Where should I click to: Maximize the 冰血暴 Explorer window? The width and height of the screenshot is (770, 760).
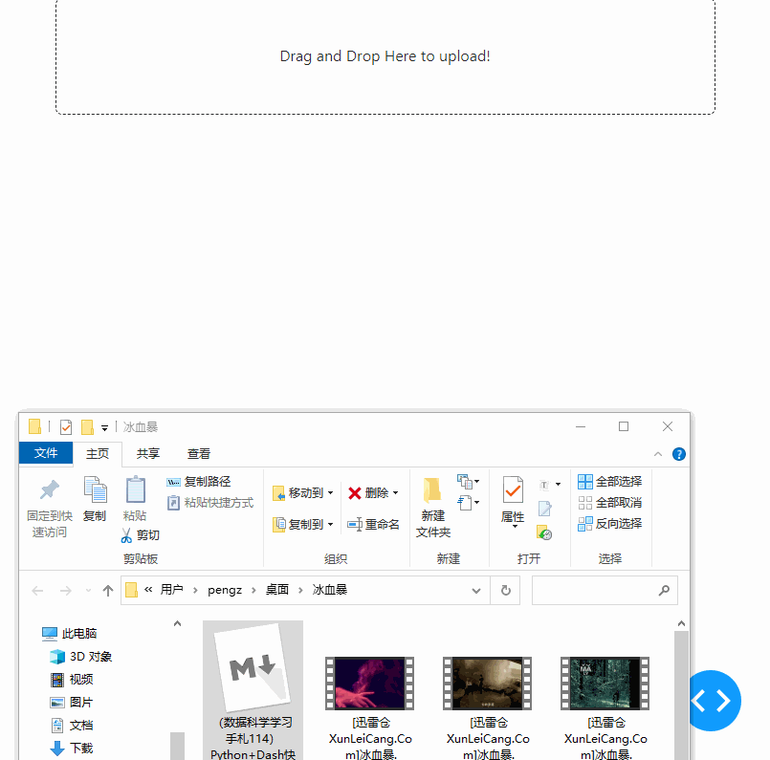click(624, 427)
